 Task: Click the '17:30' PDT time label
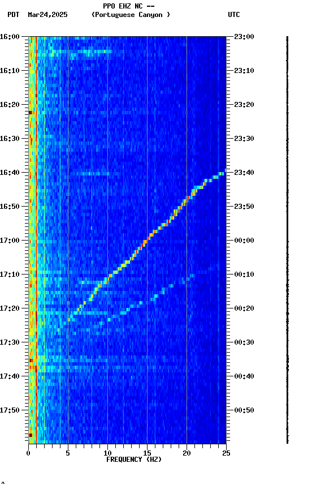click(10, 342)
